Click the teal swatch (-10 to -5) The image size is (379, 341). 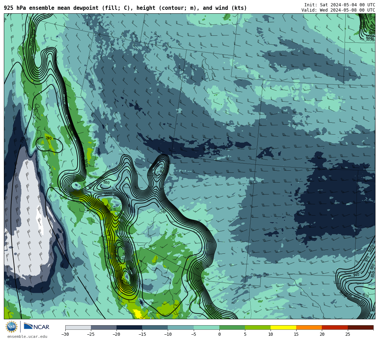tap(181, 327)
